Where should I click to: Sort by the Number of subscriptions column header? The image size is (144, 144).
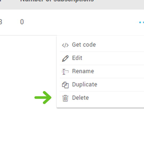(x=57, y=1)
